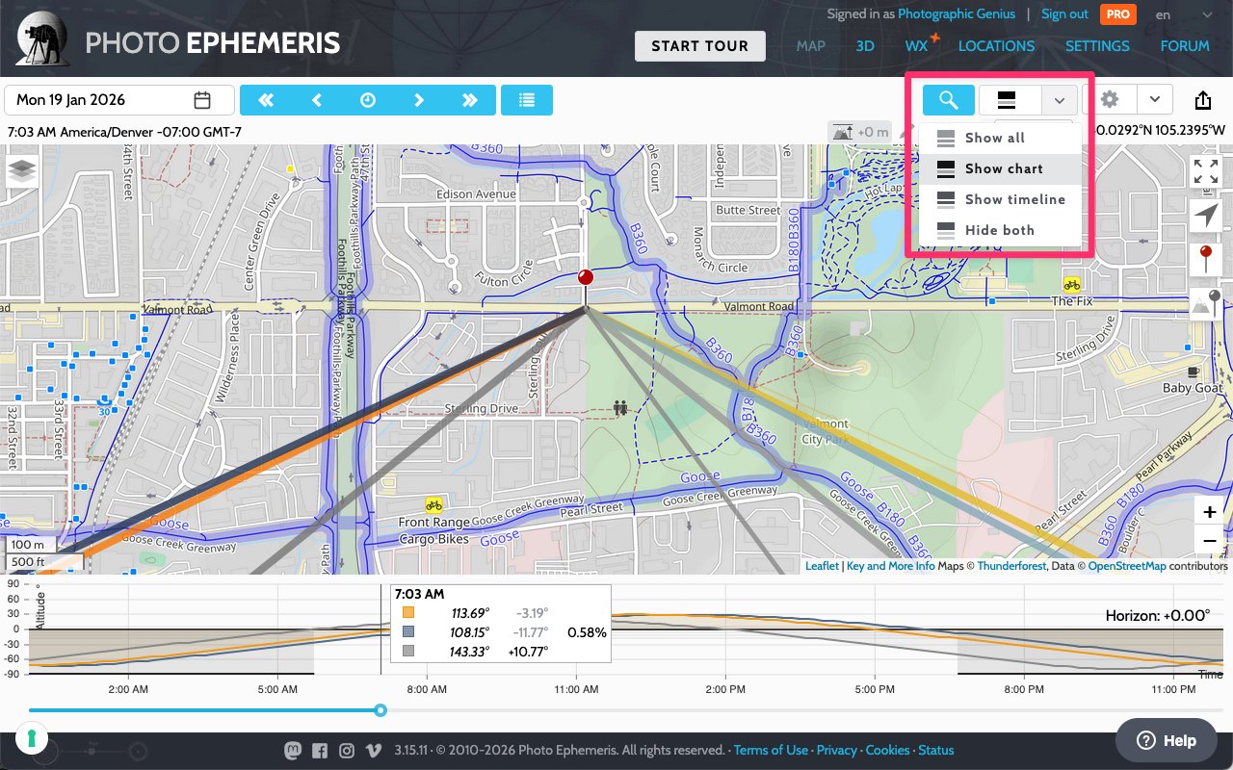The height and width of the screenshot is (770, 1233).
Task: Zoom out the map with minus button
Action: click(x=1209, y=540)
